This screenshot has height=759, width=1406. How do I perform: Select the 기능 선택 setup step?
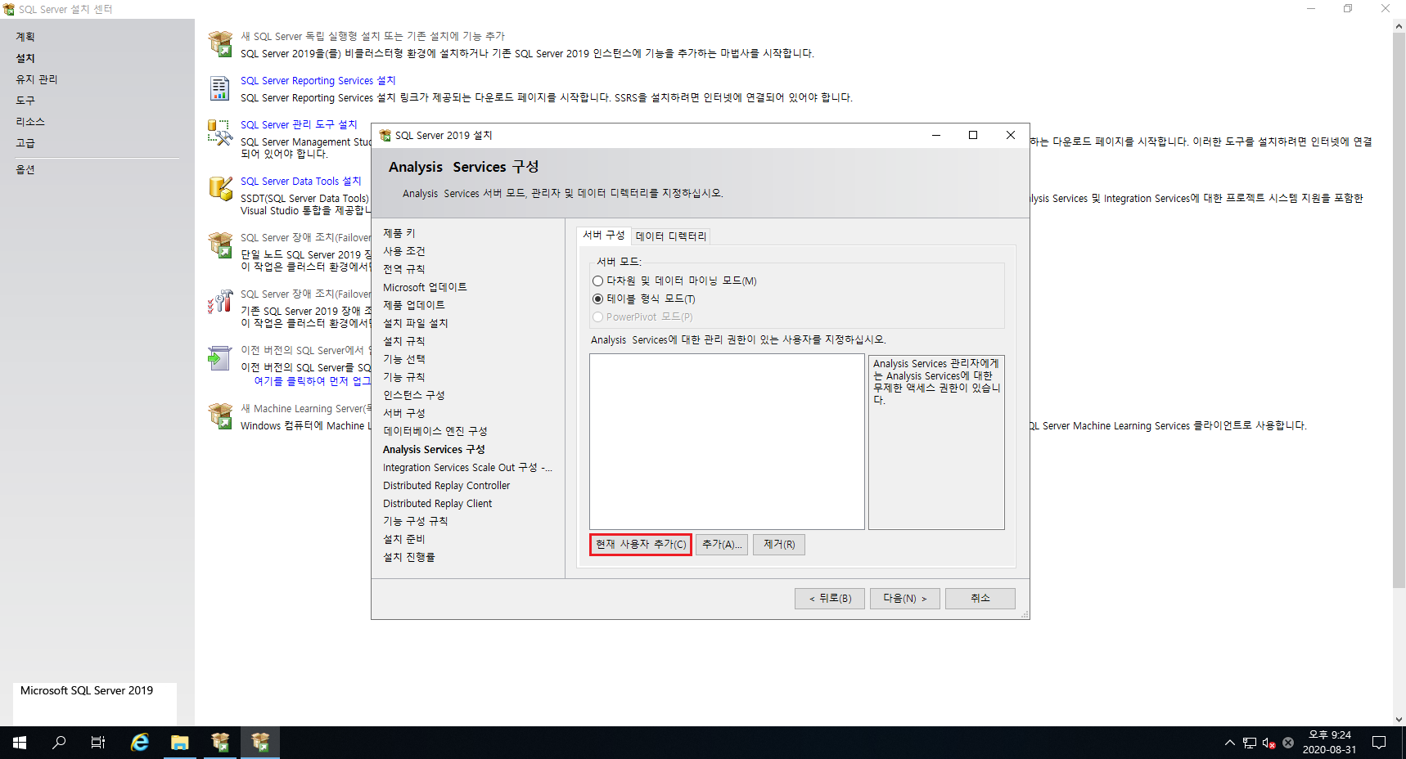click(x=404, y=359)
